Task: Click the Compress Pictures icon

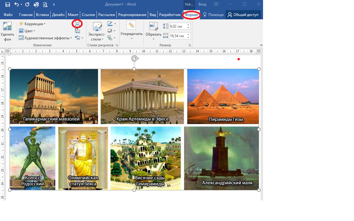Action: (x=77, y=24)
